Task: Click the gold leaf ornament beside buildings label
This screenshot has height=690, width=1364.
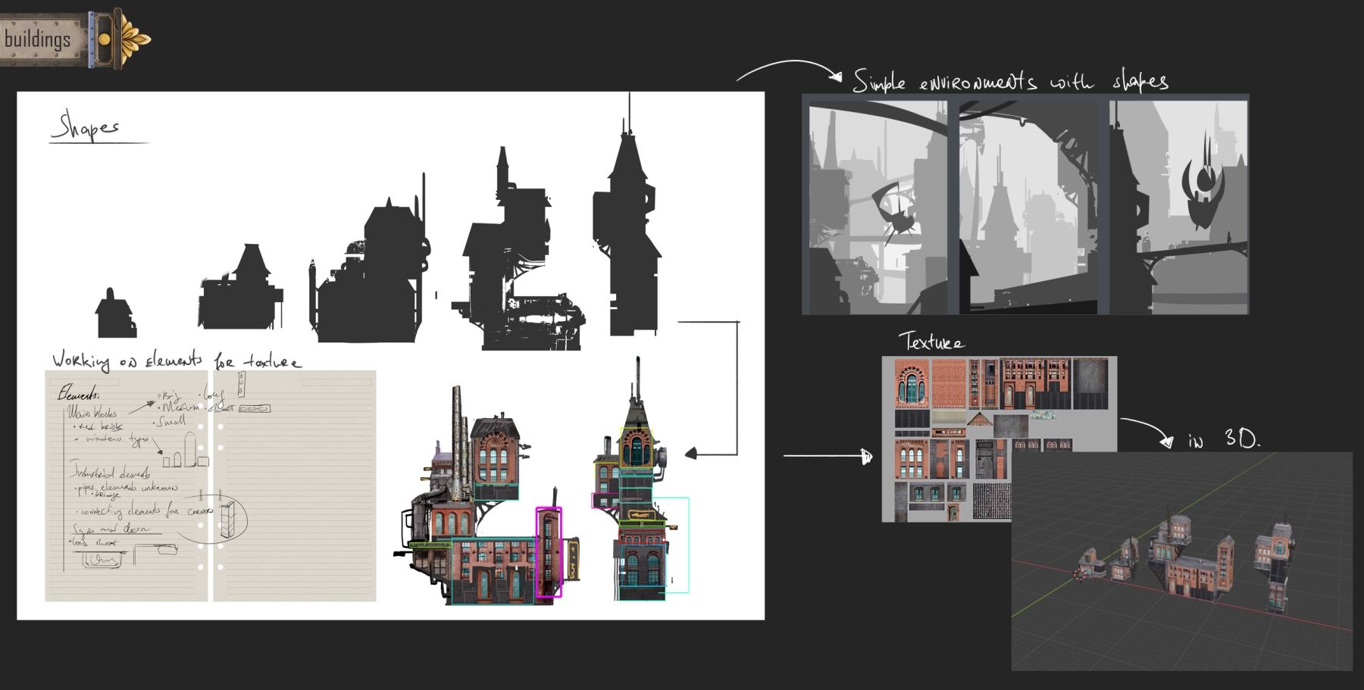Action: tap(132, 39)
